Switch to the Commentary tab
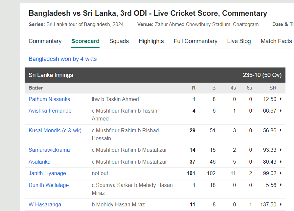 point(45,41)
